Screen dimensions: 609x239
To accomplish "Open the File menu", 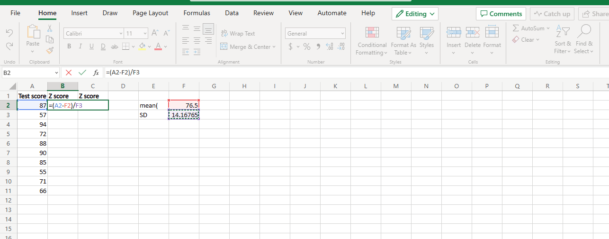I will 15,13.
